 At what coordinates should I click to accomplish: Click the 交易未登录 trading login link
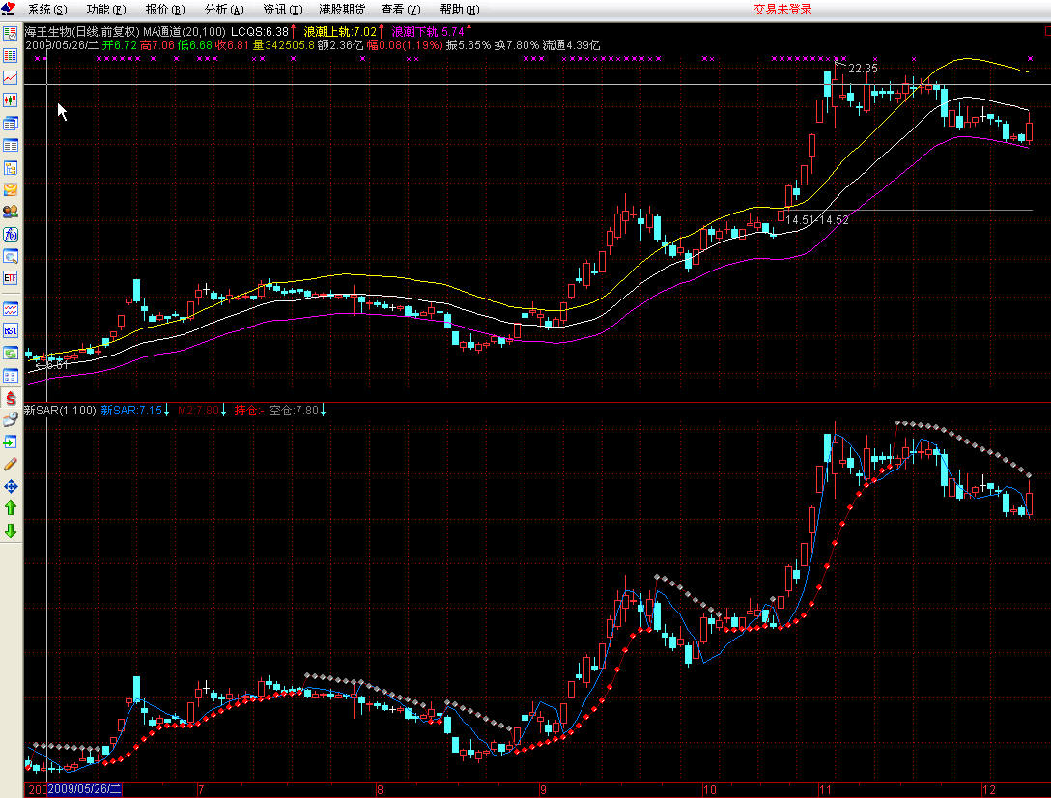pos(782,10)
